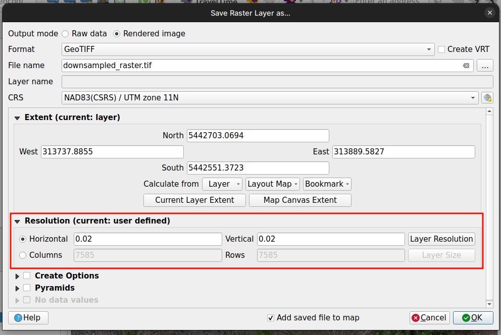Expand the Pyramids section
Screen dimensions: 501x335
(x=18, y=288)
